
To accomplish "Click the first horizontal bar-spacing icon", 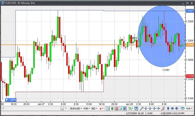I will click(x=146, y=109).
